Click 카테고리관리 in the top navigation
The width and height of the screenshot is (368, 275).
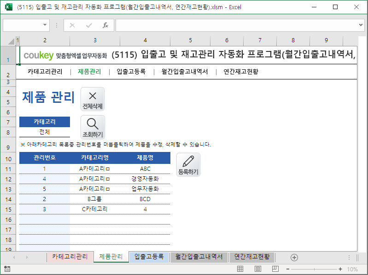click(x=45, y=72)
